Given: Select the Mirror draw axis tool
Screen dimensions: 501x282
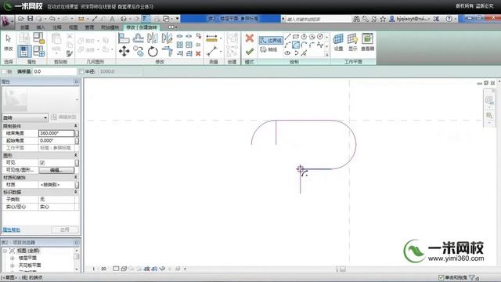Looking at the screenshot, I should pos(167,38).
